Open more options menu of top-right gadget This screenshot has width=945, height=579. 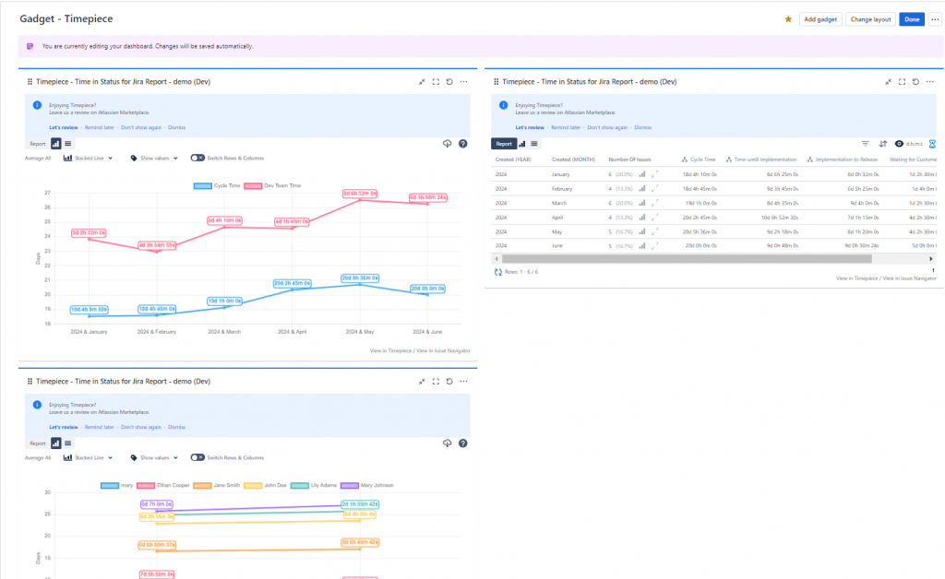tap(930, 82)
